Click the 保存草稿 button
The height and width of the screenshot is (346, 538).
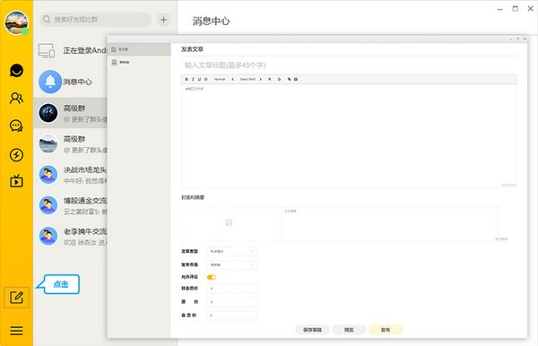point(312,330)
